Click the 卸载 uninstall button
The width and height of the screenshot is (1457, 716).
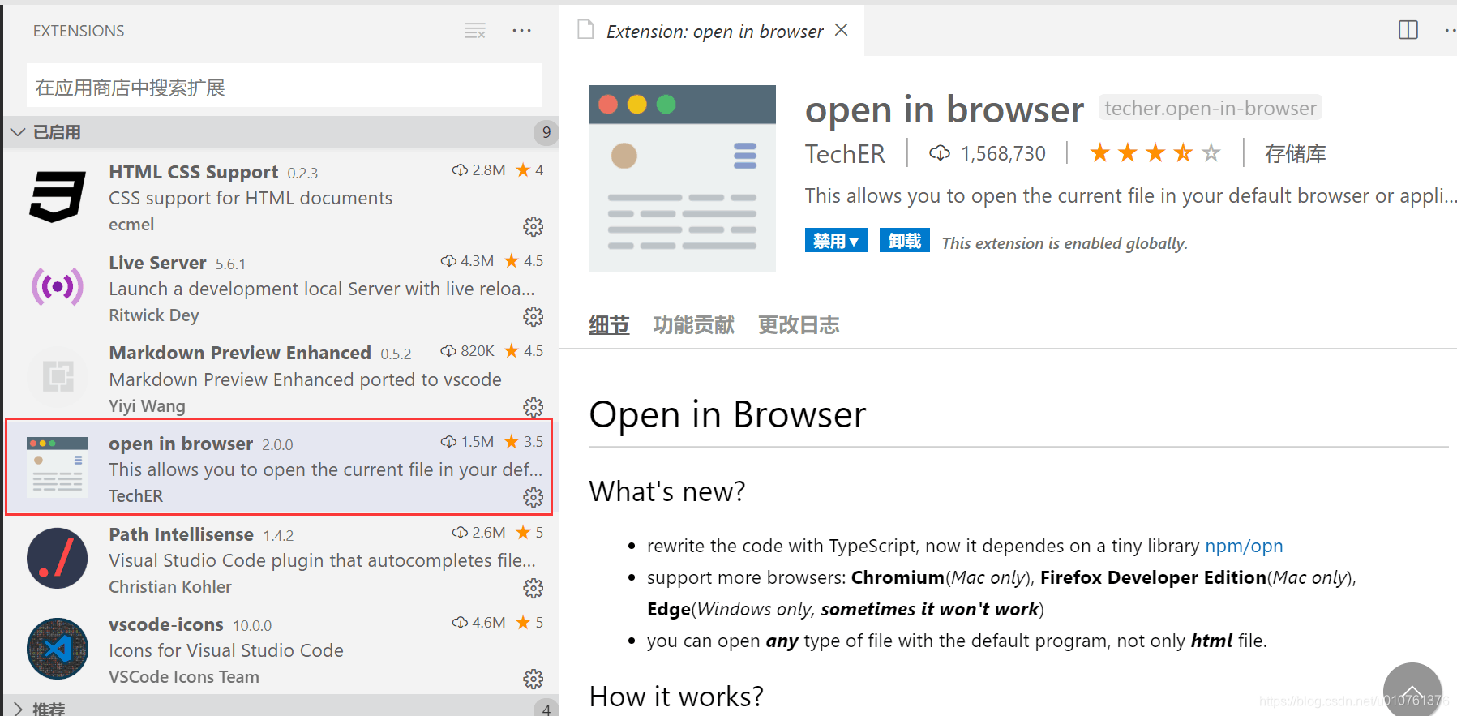pos(904,241)
